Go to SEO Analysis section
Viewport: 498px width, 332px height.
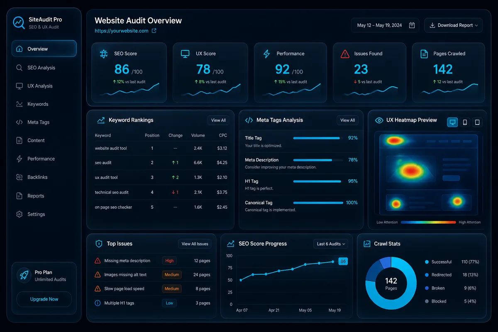[x=44, y=68]
